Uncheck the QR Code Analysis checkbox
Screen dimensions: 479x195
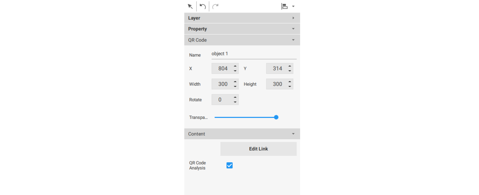(229, 165)
